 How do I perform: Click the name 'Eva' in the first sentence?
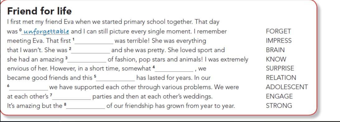(69, 22)
